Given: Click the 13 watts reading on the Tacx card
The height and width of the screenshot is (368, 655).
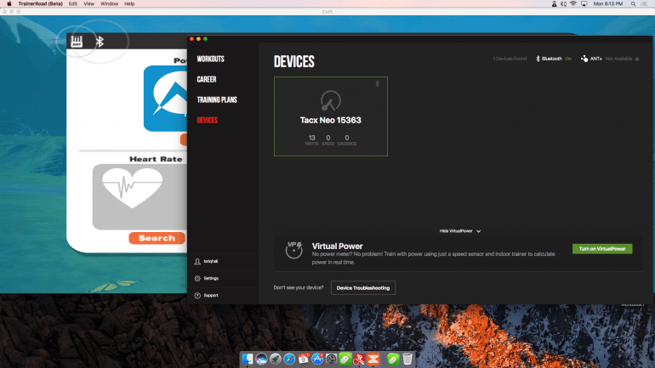Looking at the screenshot, I should coord(311,139).
